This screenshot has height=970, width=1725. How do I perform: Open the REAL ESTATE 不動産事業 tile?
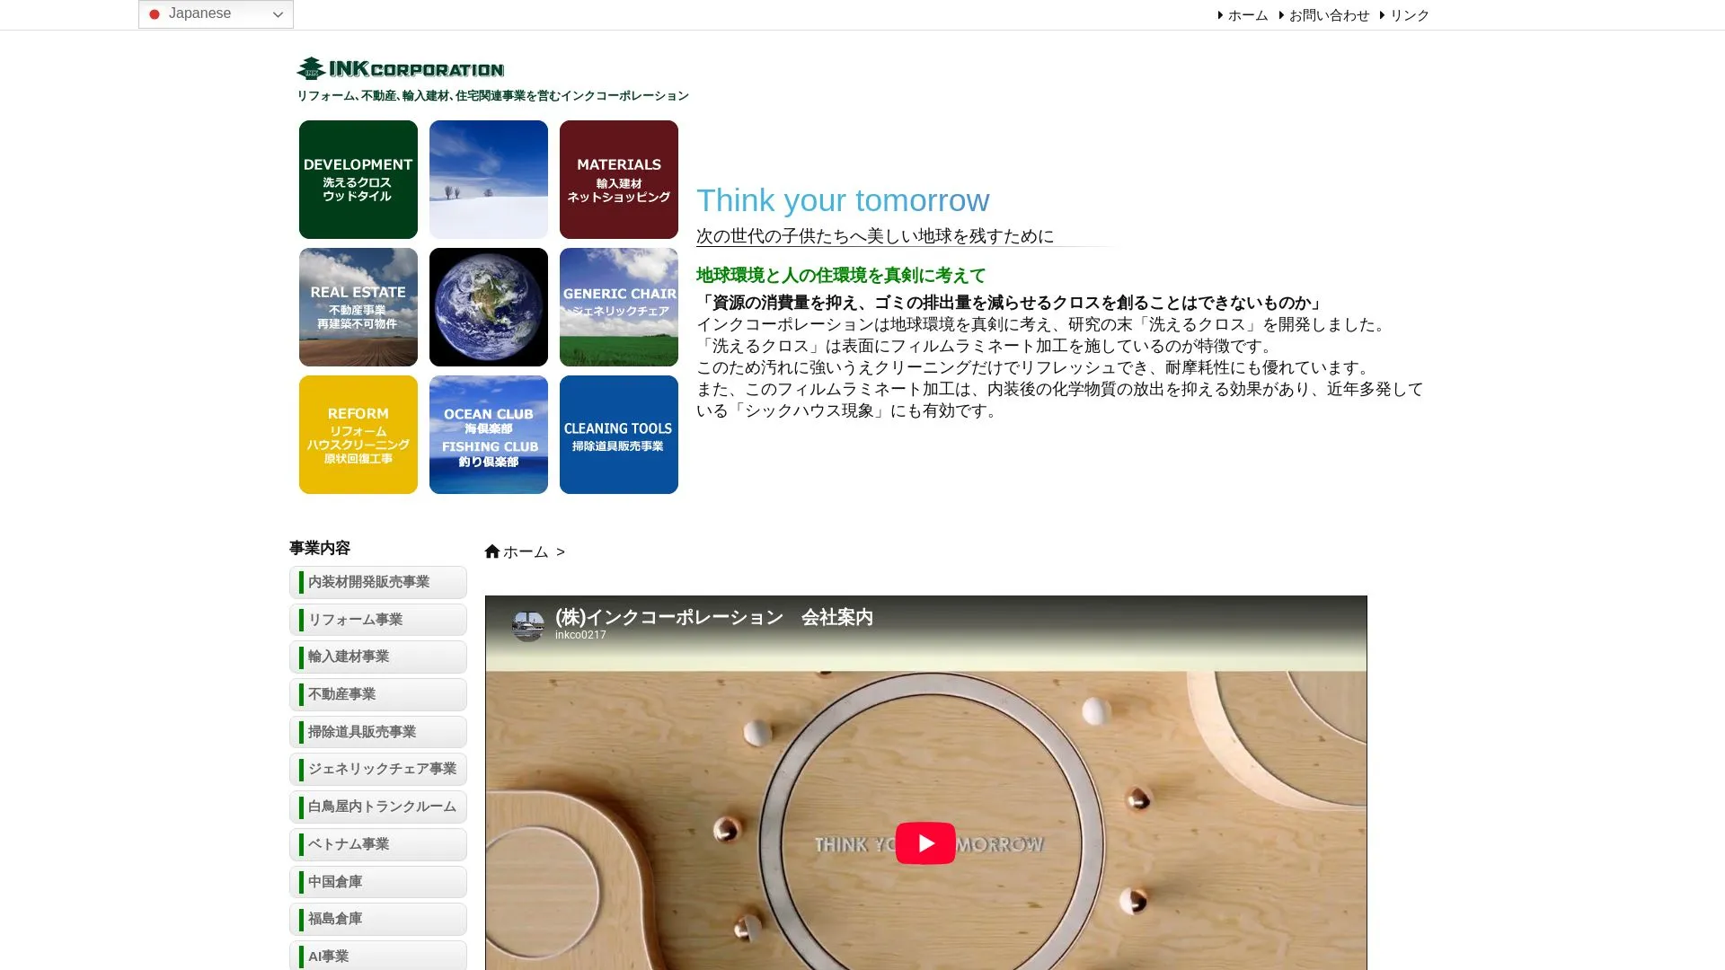[x=358, y=307]
